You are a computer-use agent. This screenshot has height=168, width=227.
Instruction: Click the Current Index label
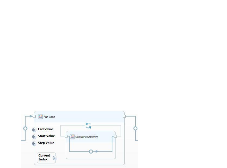coord(44,157)
